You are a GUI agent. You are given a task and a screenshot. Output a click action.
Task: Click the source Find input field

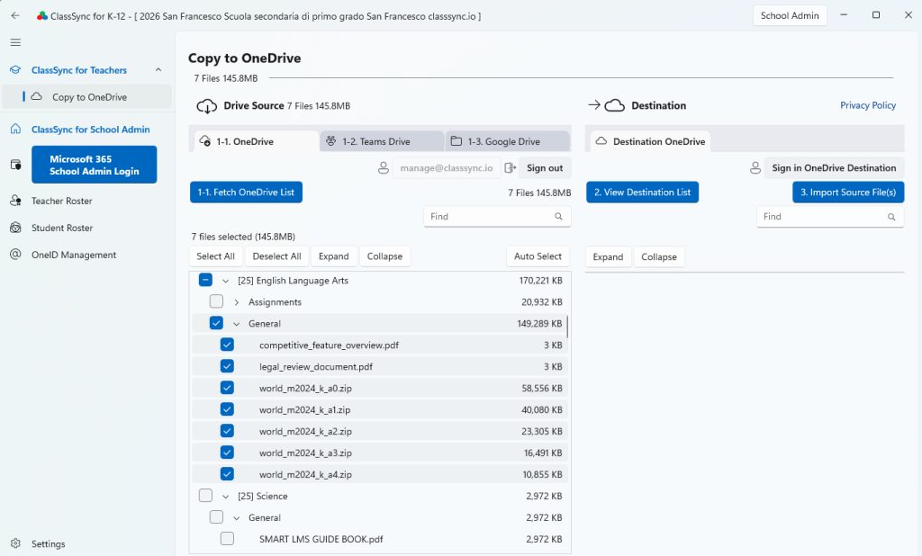point(497,216)
